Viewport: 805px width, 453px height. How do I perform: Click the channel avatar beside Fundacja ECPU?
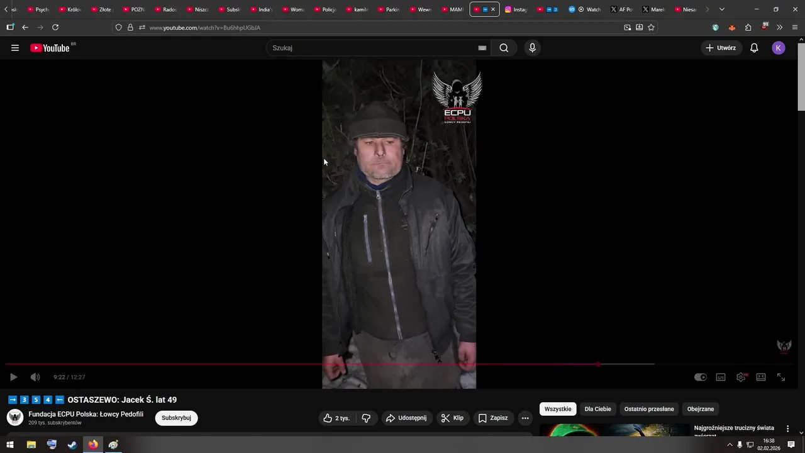click(15, 417)
